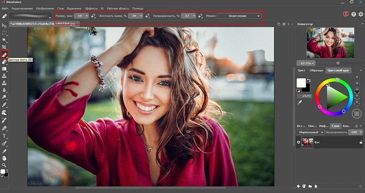
Task: Select the Zoom magnifier tool
Action: pos(4,165)
